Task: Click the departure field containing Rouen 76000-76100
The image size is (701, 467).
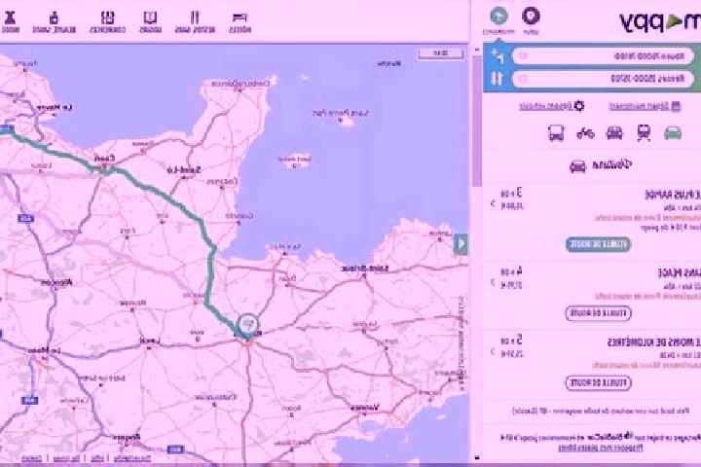Action: (x=603, y=56)
